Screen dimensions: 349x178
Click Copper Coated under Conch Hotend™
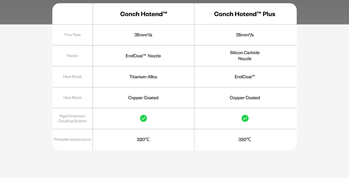(143, 98)
